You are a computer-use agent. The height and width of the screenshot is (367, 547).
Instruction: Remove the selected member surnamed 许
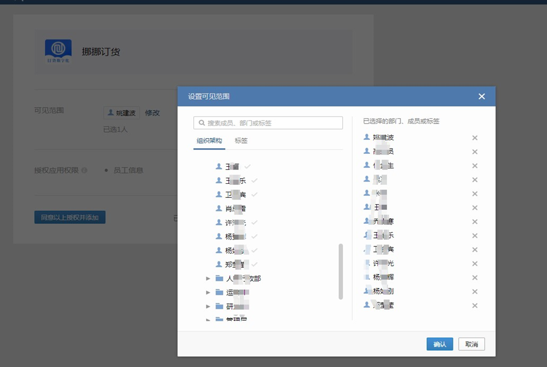point(474,264)
